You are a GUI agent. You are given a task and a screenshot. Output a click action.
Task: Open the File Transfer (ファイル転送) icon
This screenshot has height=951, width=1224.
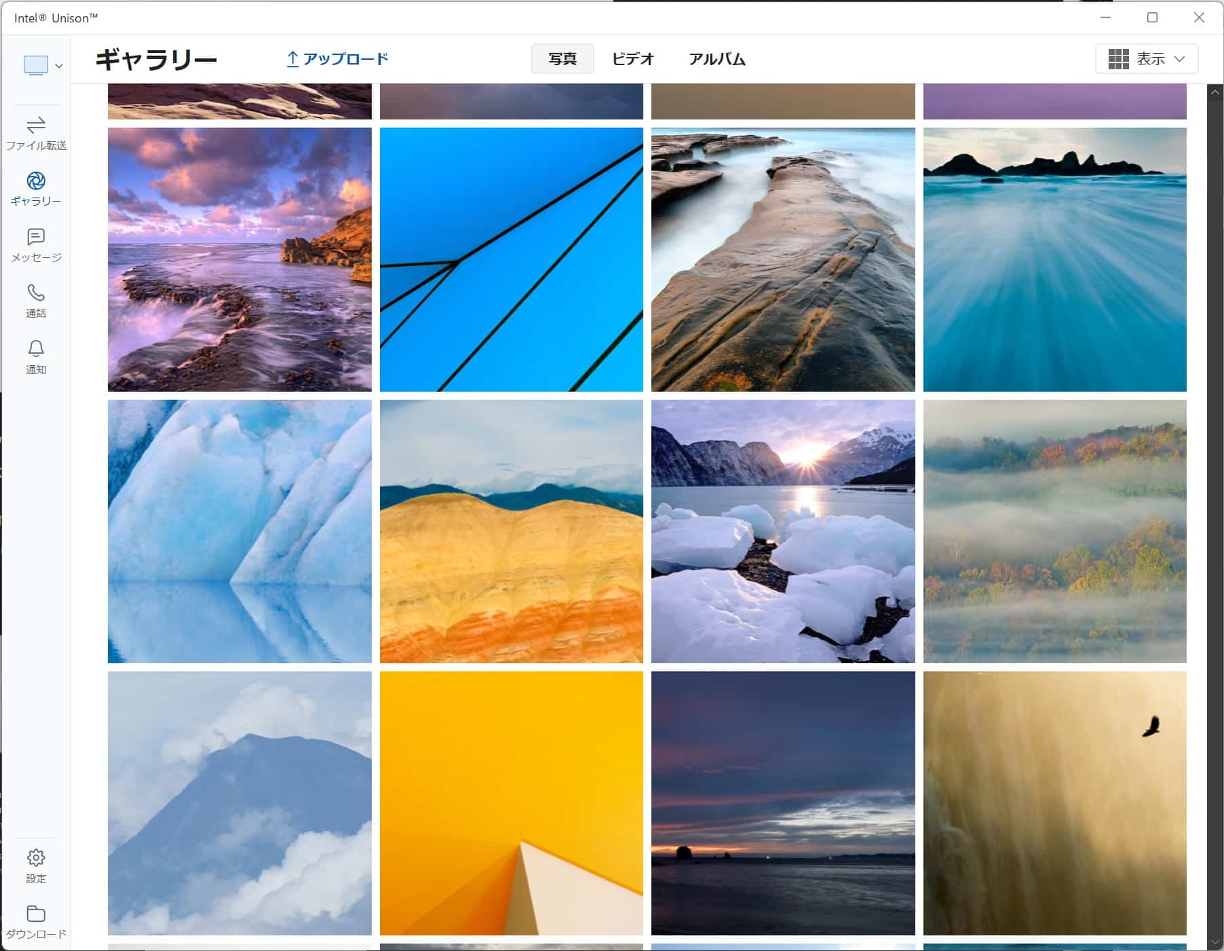(x=36, y=126)
